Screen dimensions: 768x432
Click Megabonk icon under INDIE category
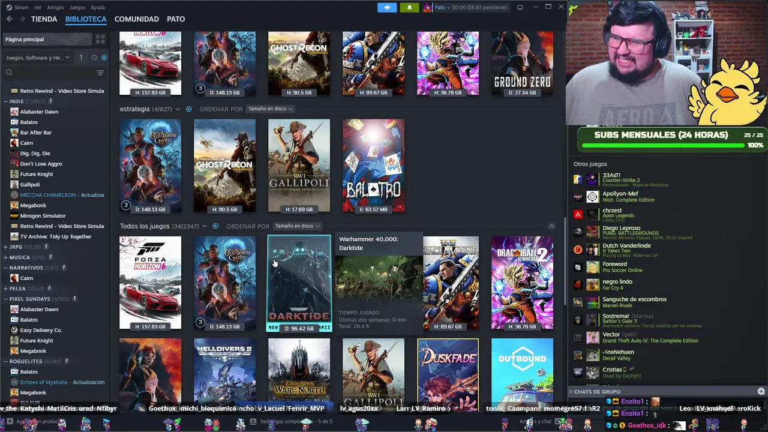[14, 205]
